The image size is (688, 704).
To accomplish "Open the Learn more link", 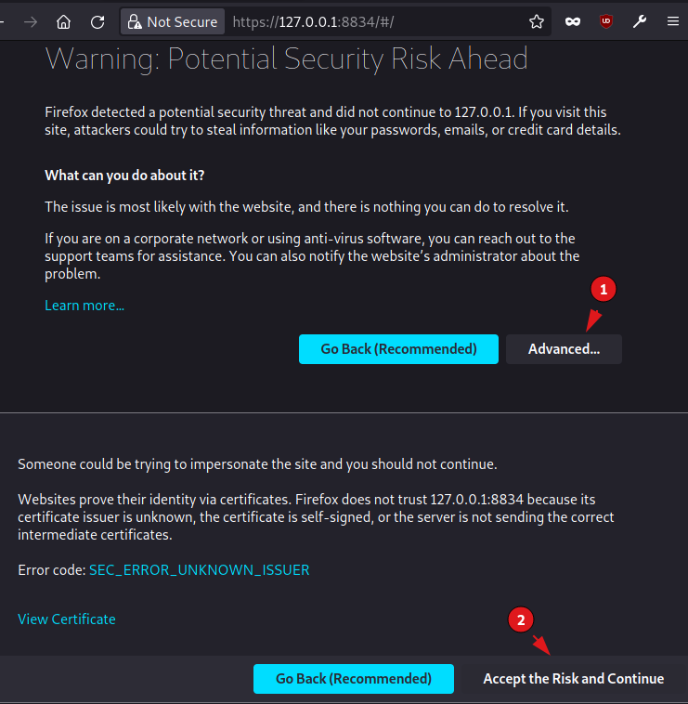I will [84, 306].
